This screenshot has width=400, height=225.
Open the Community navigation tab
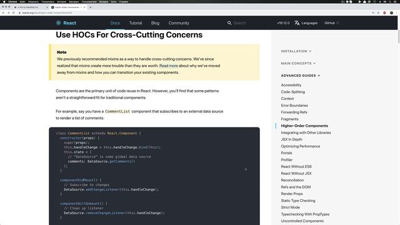[x=179, y=23]
